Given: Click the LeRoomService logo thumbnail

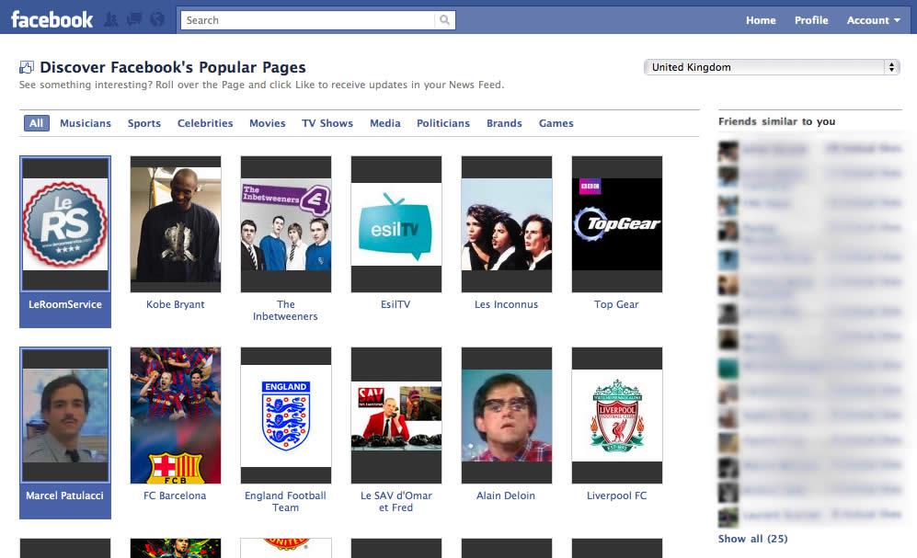Looking at the screenshot, I should 65,223.
